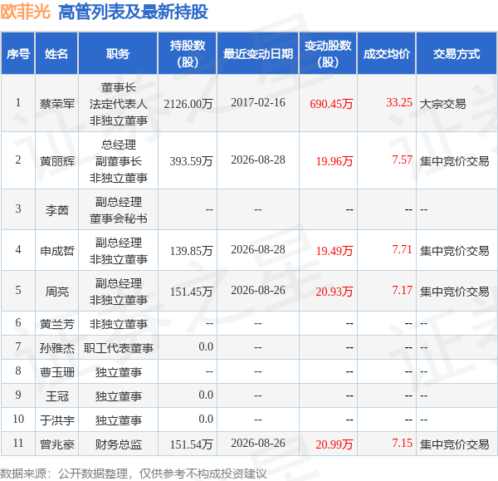Image resolution: width=498 pixels, height=481 pixels.
Task: Select the 成交均价 column header
Action: pyautogui.click(x=387, y=53)
